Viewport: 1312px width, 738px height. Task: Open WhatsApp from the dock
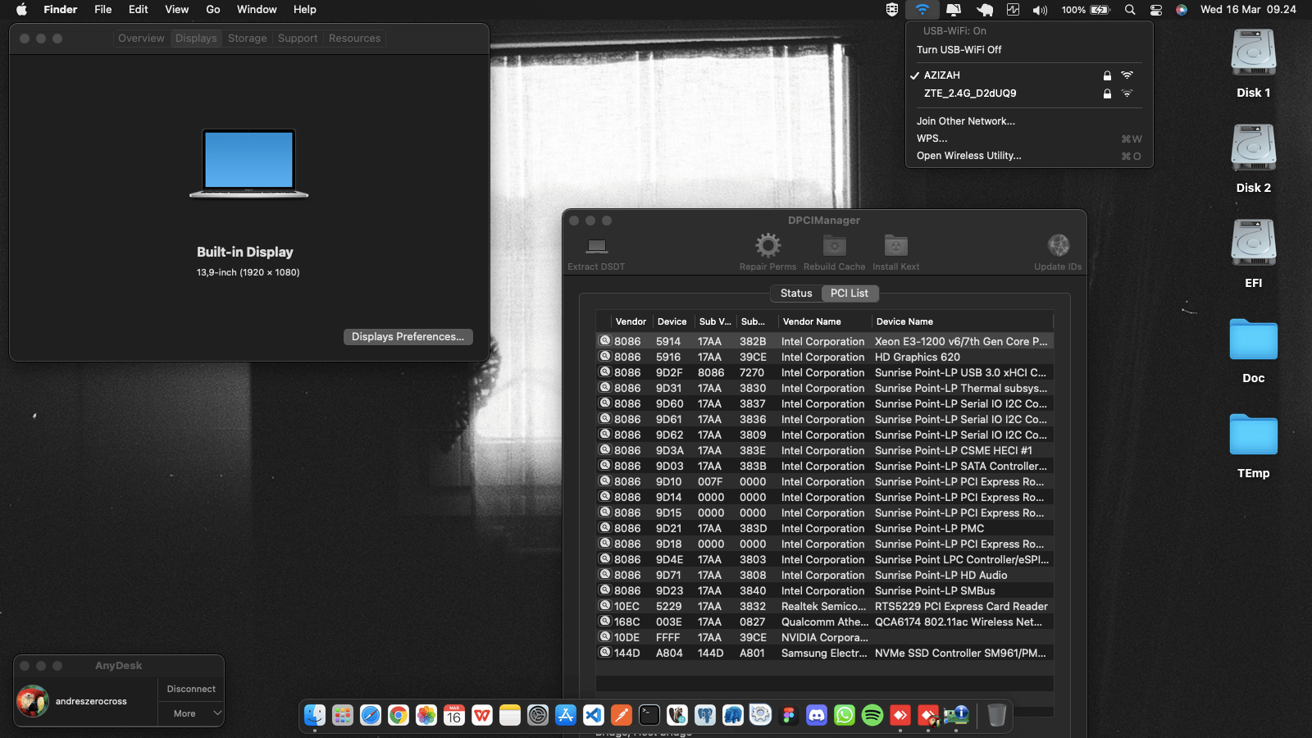point(845,715)
